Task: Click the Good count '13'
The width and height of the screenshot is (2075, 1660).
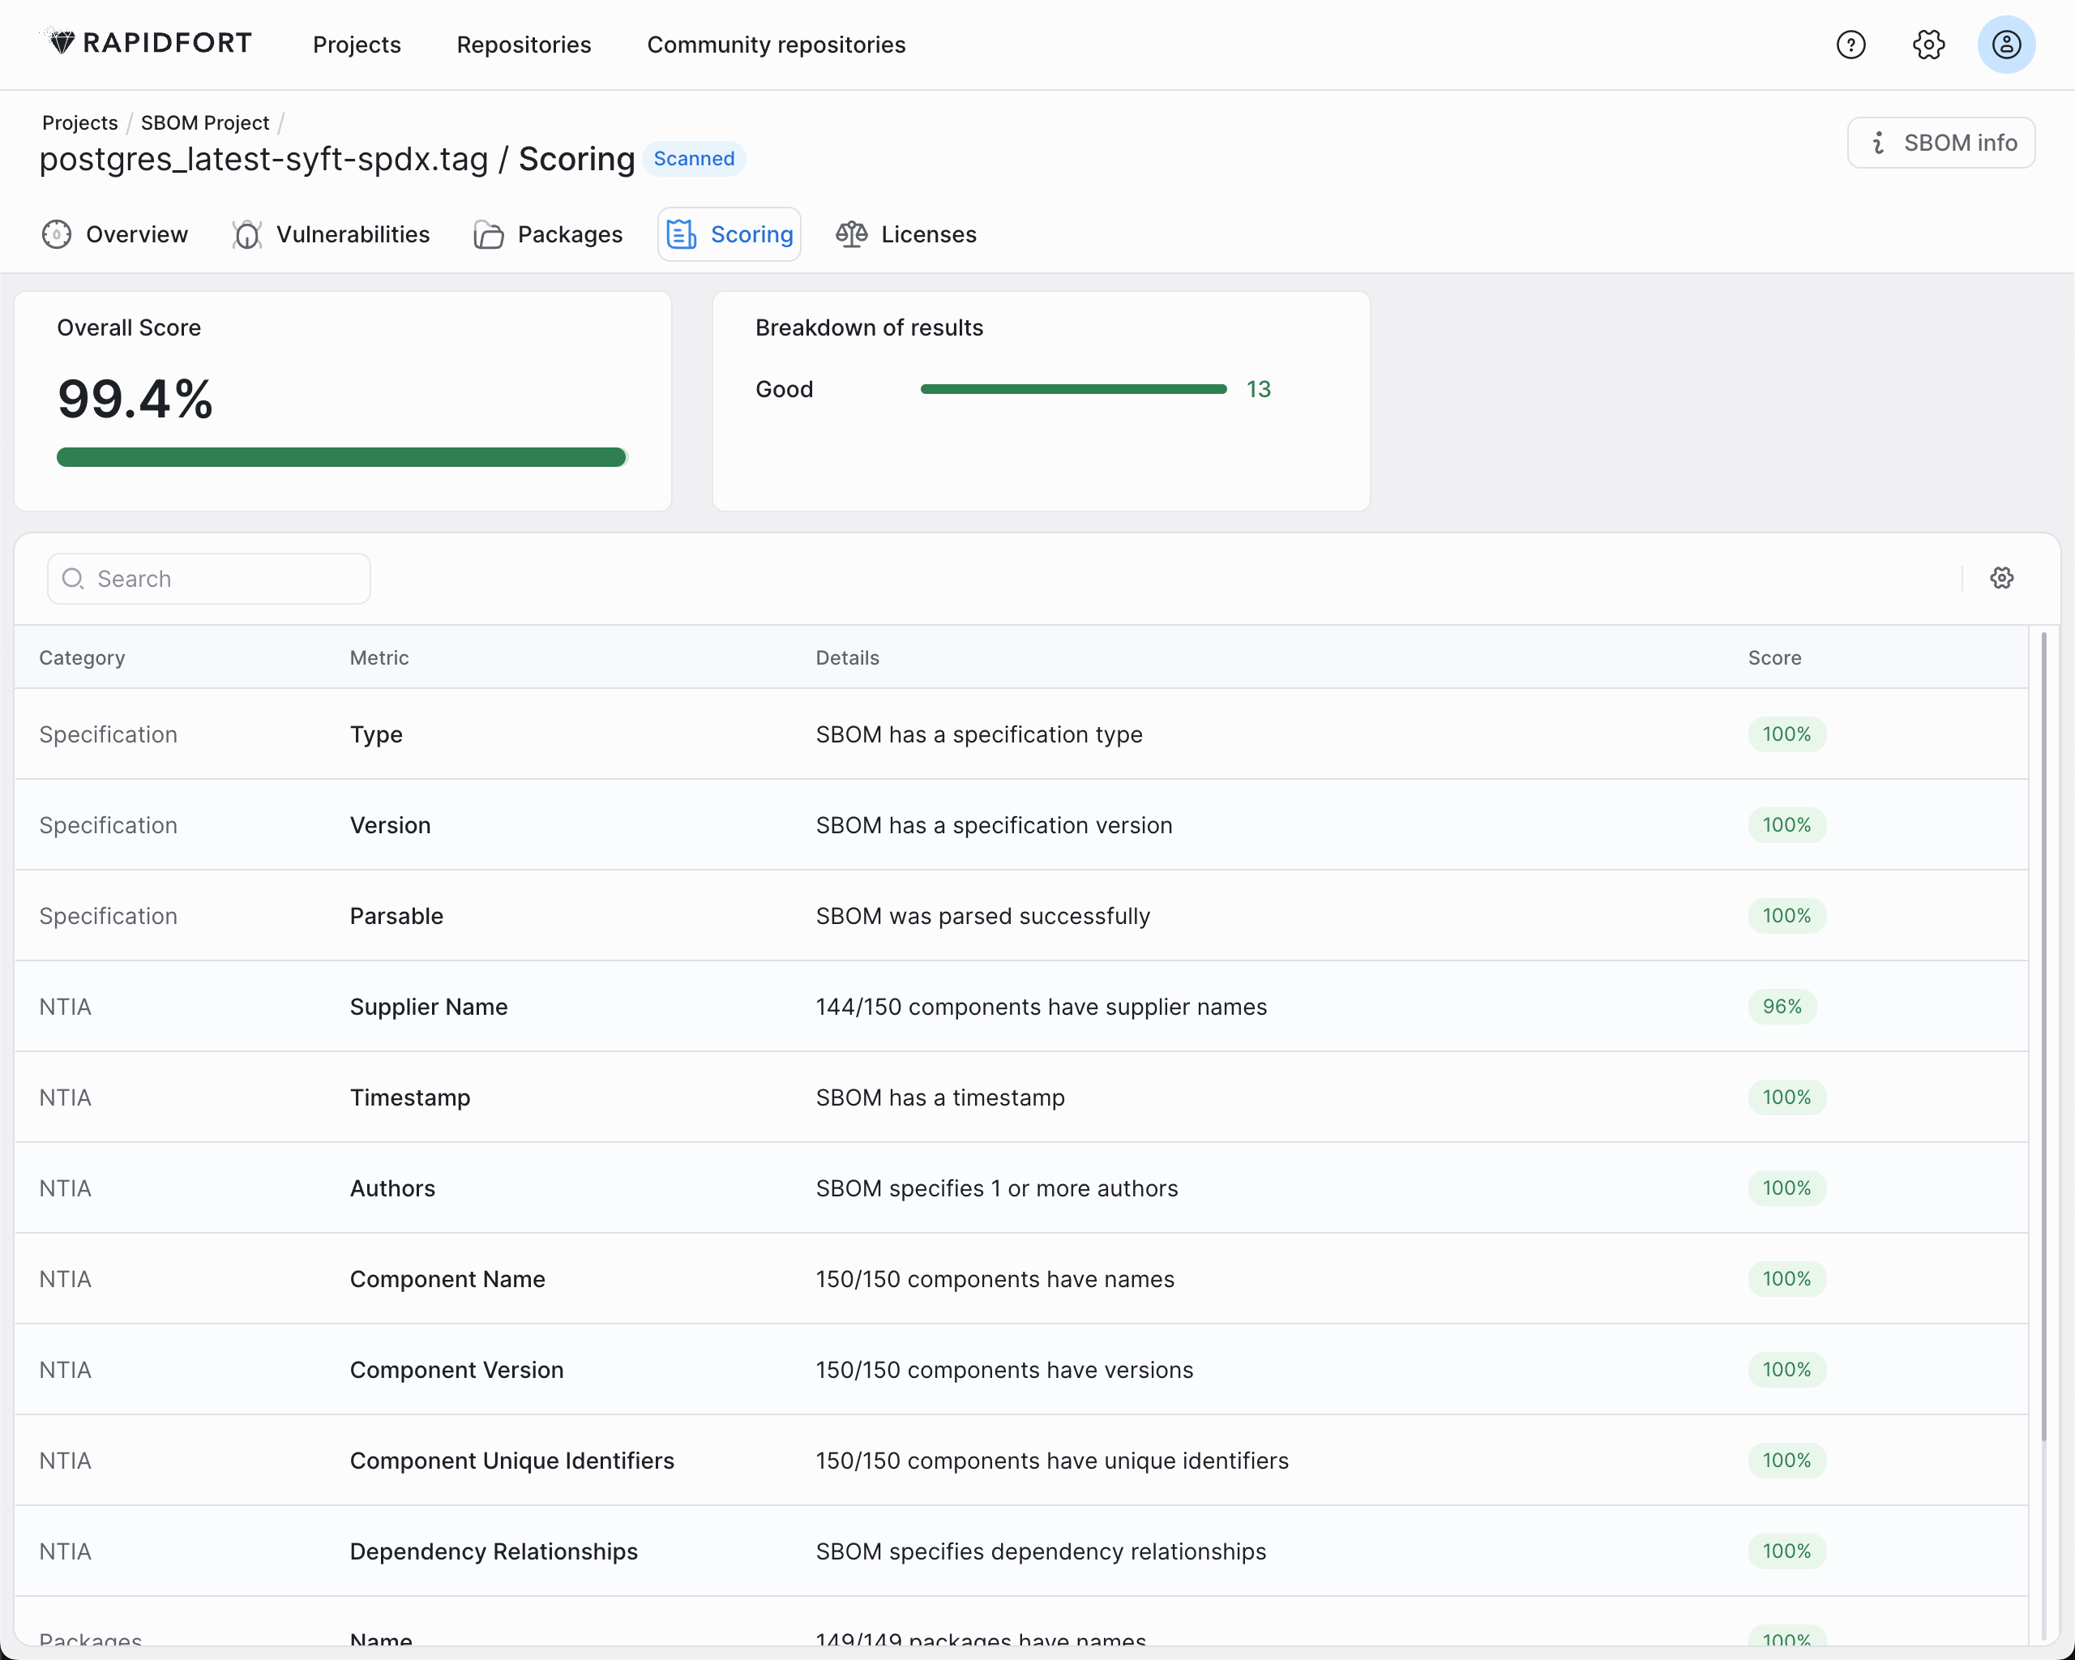Action: 1258,389
